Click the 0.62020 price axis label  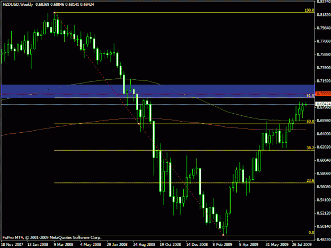coord(324,147)
